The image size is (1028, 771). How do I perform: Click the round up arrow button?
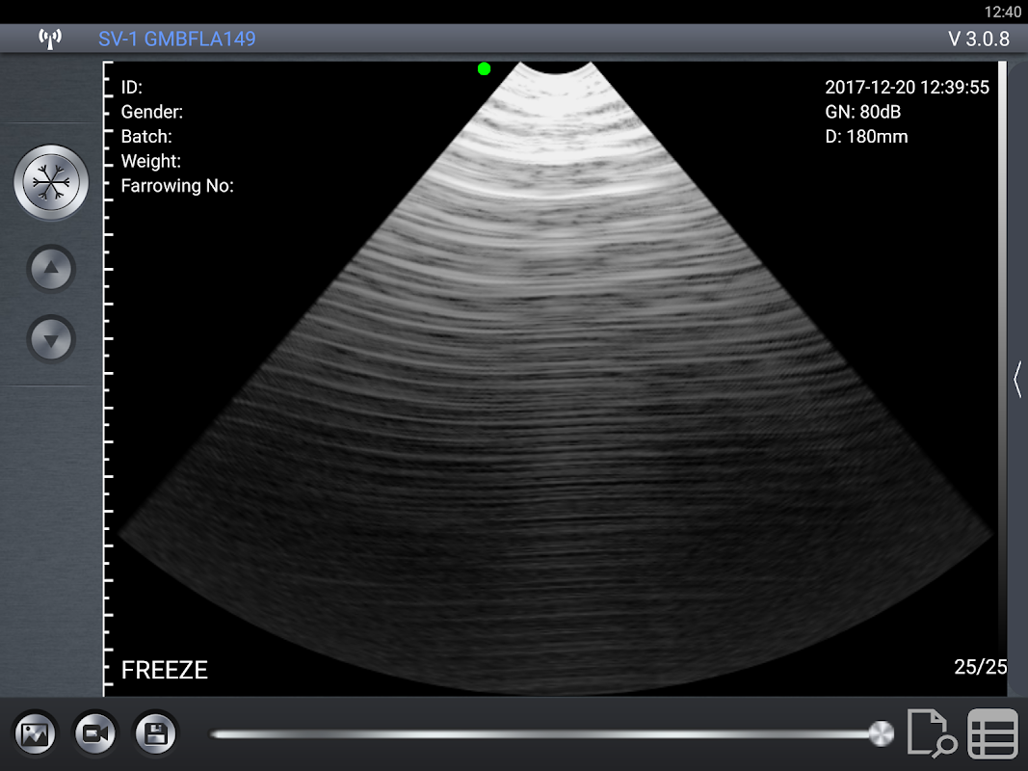52,269
